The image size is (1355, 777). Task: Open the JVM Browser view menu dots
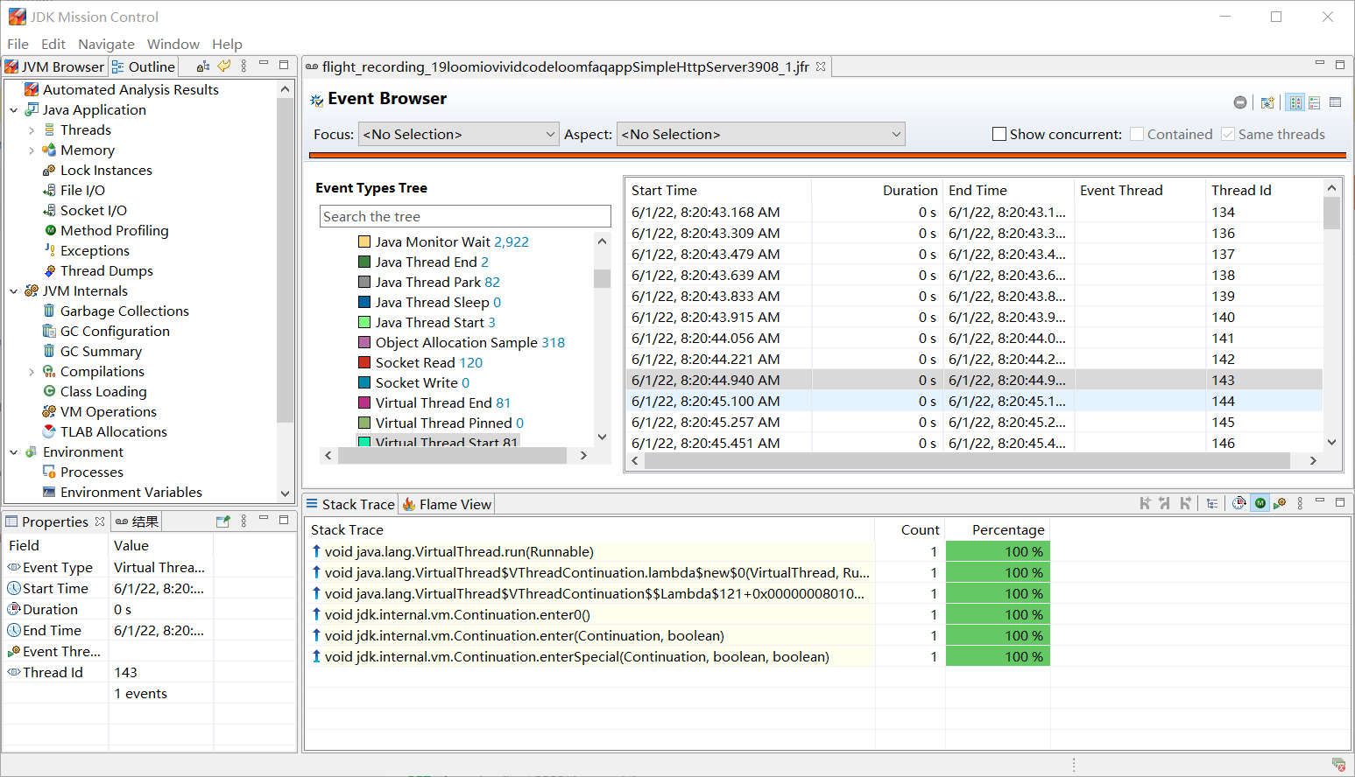point(243,66)
